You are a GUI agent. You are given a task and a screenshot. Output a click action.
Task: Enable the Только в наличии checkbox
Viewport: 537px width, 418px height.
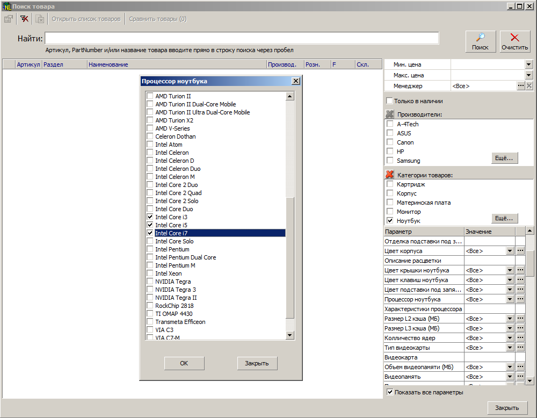coord(389,100)
